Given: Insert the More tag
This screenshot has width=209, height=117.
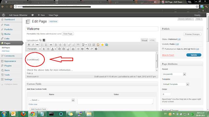Looking at the screenshot, I should pos(78,45).
